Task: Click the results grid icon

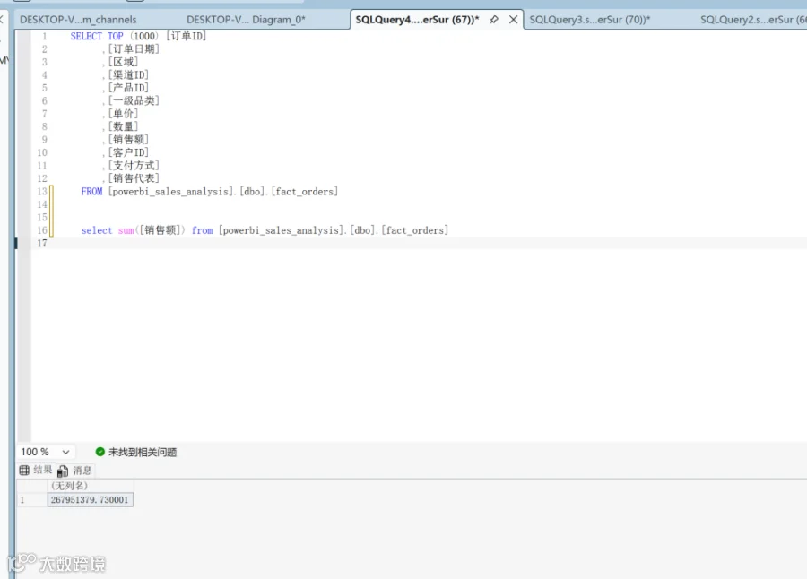Action: pos(24,470)
